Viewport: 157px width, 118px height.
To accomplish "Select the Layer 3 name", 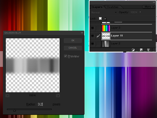I will coord(116,28).
